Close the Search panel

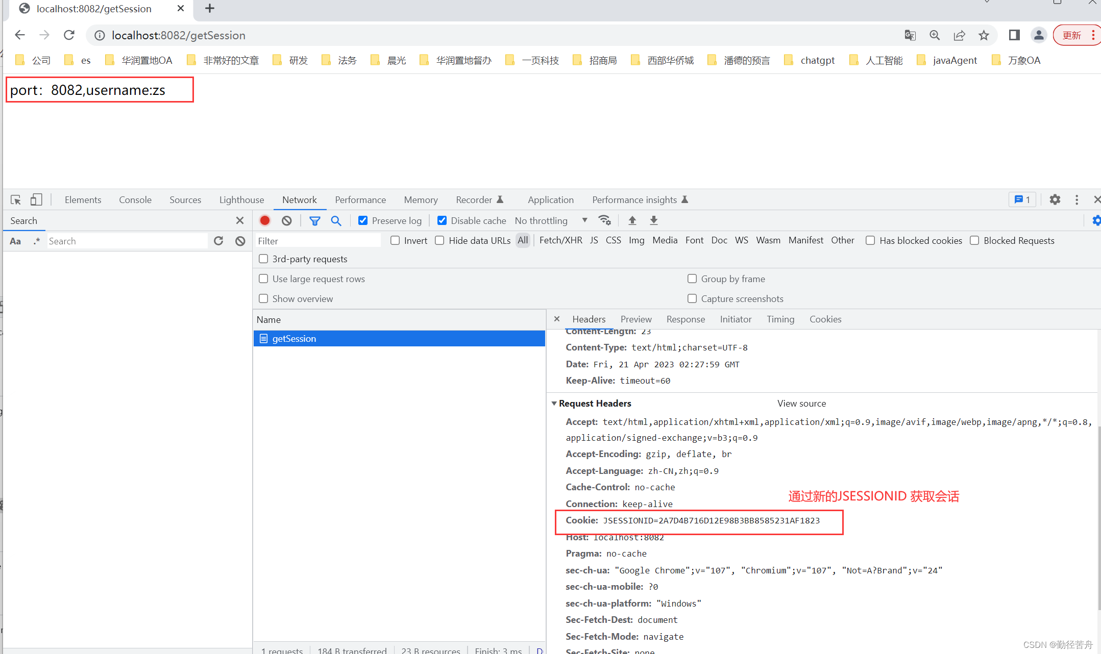click(x=240, y=220)
